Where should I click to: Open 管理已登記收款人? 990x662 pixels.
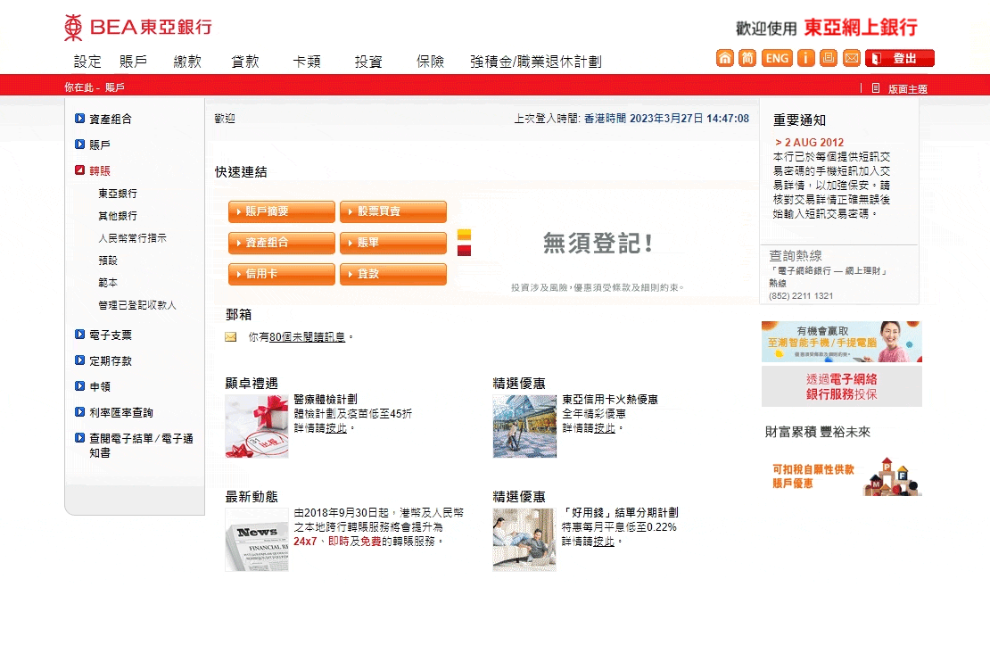tap(137, 304)
